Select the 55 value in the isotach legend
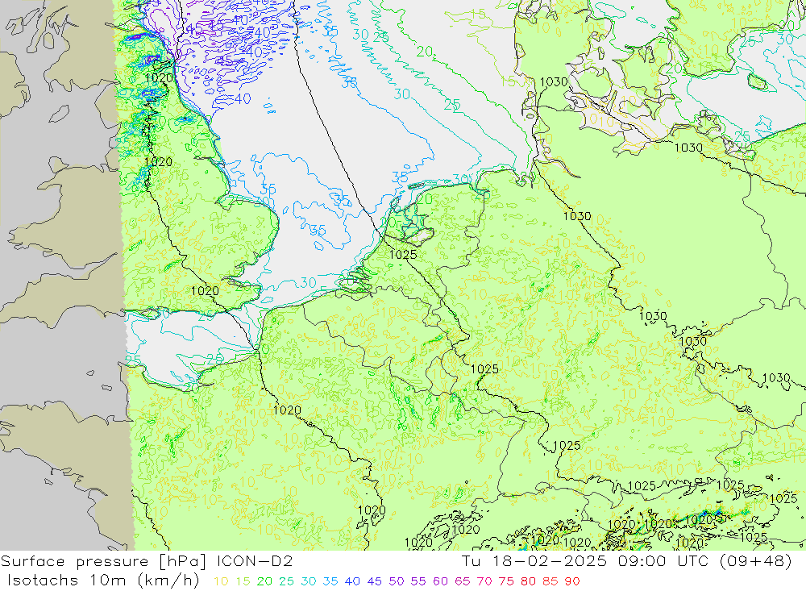The height and width of the screenshot is (591, 806). [418, 581]
